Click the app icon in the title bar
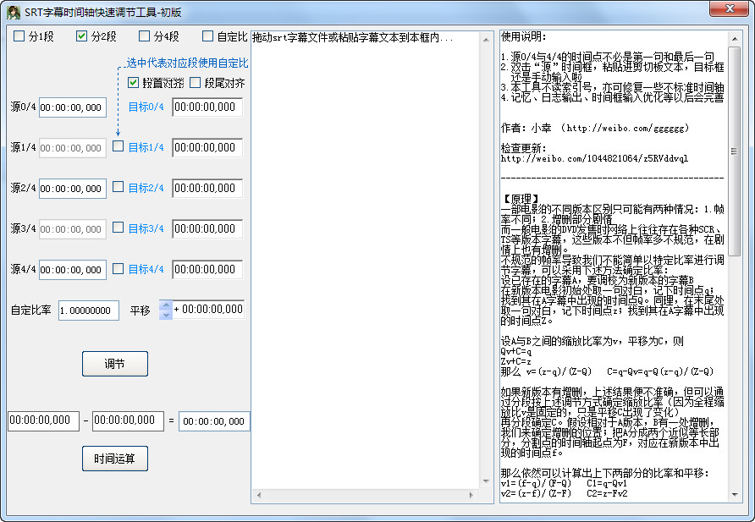This screenshot has width=755, height=522. 13,12
